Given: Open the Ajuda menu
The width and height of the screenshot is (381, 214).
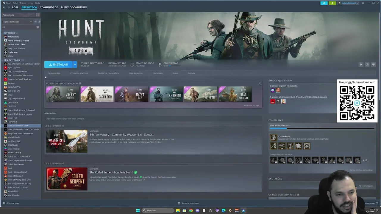Looking at the screenshot, I should coord(38,3).
